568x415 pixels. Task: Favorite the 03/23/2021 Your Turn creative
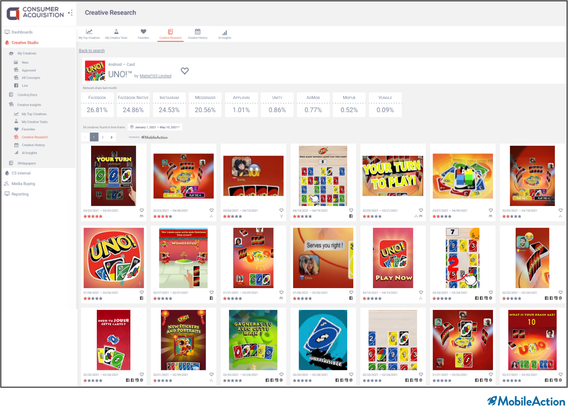pos(142,210)
